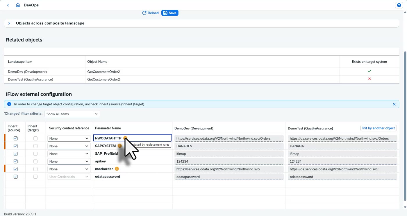Click the info icon beside SAPSYSTEM
Viewport: 407px width, 216px height.
[119, 146]
